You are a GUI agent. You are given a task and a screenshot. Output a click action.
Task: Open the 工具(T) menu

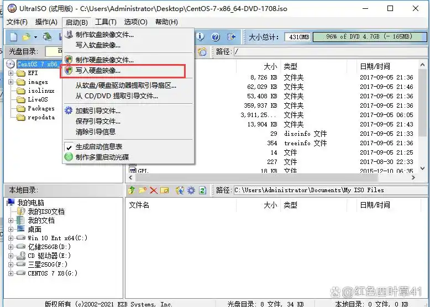[x=105, y=22]
